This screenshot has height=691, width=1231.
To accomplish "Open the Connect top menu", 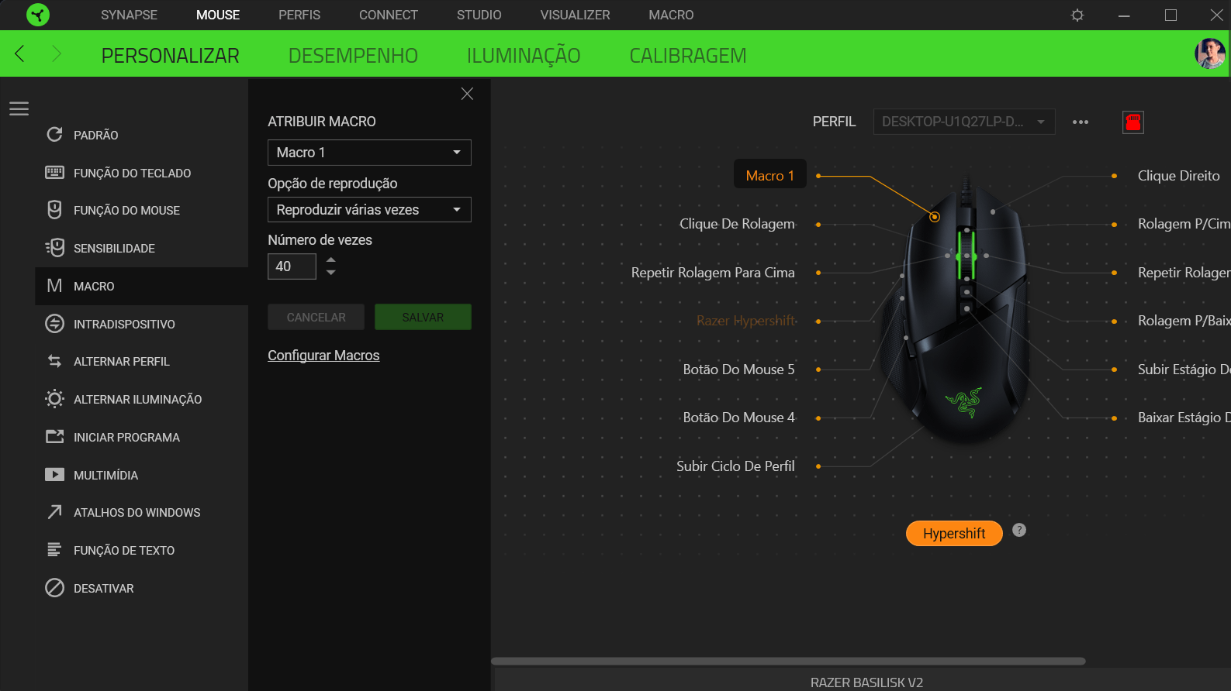I will [389, 15].
